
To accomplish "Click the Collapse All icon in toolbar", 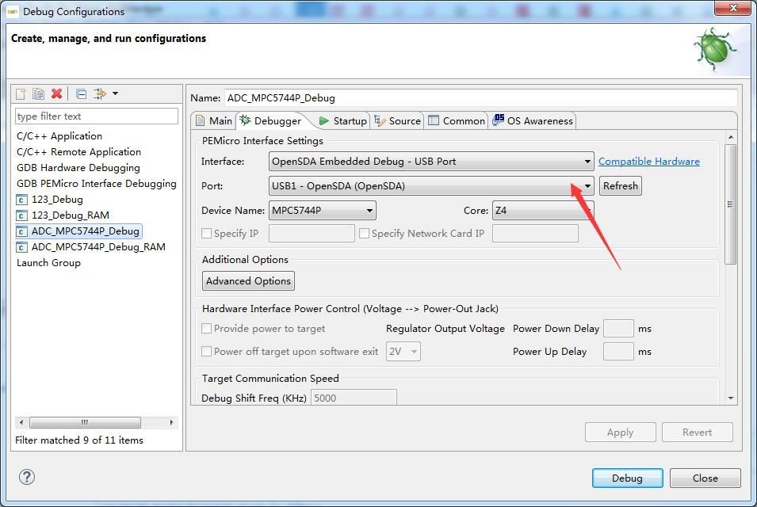I will coord(82,93).
